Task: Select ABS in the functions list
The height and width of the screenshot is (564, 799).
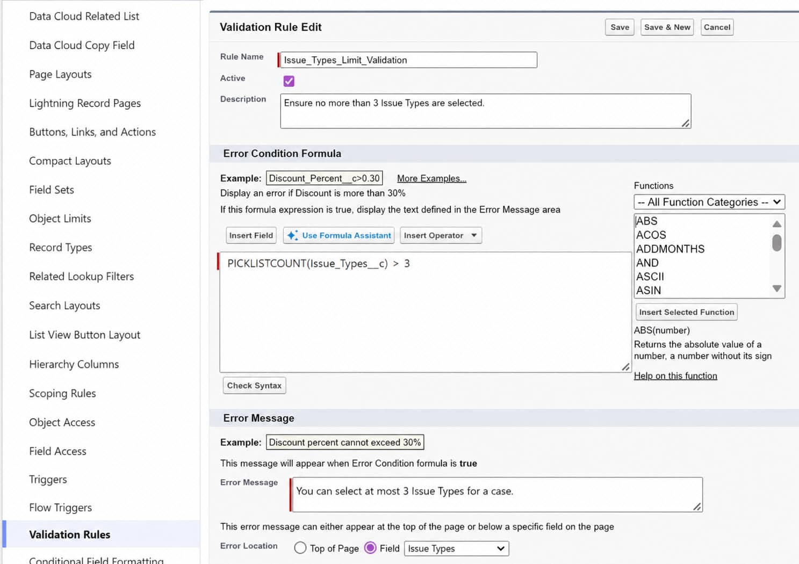Action: point(646,221)
